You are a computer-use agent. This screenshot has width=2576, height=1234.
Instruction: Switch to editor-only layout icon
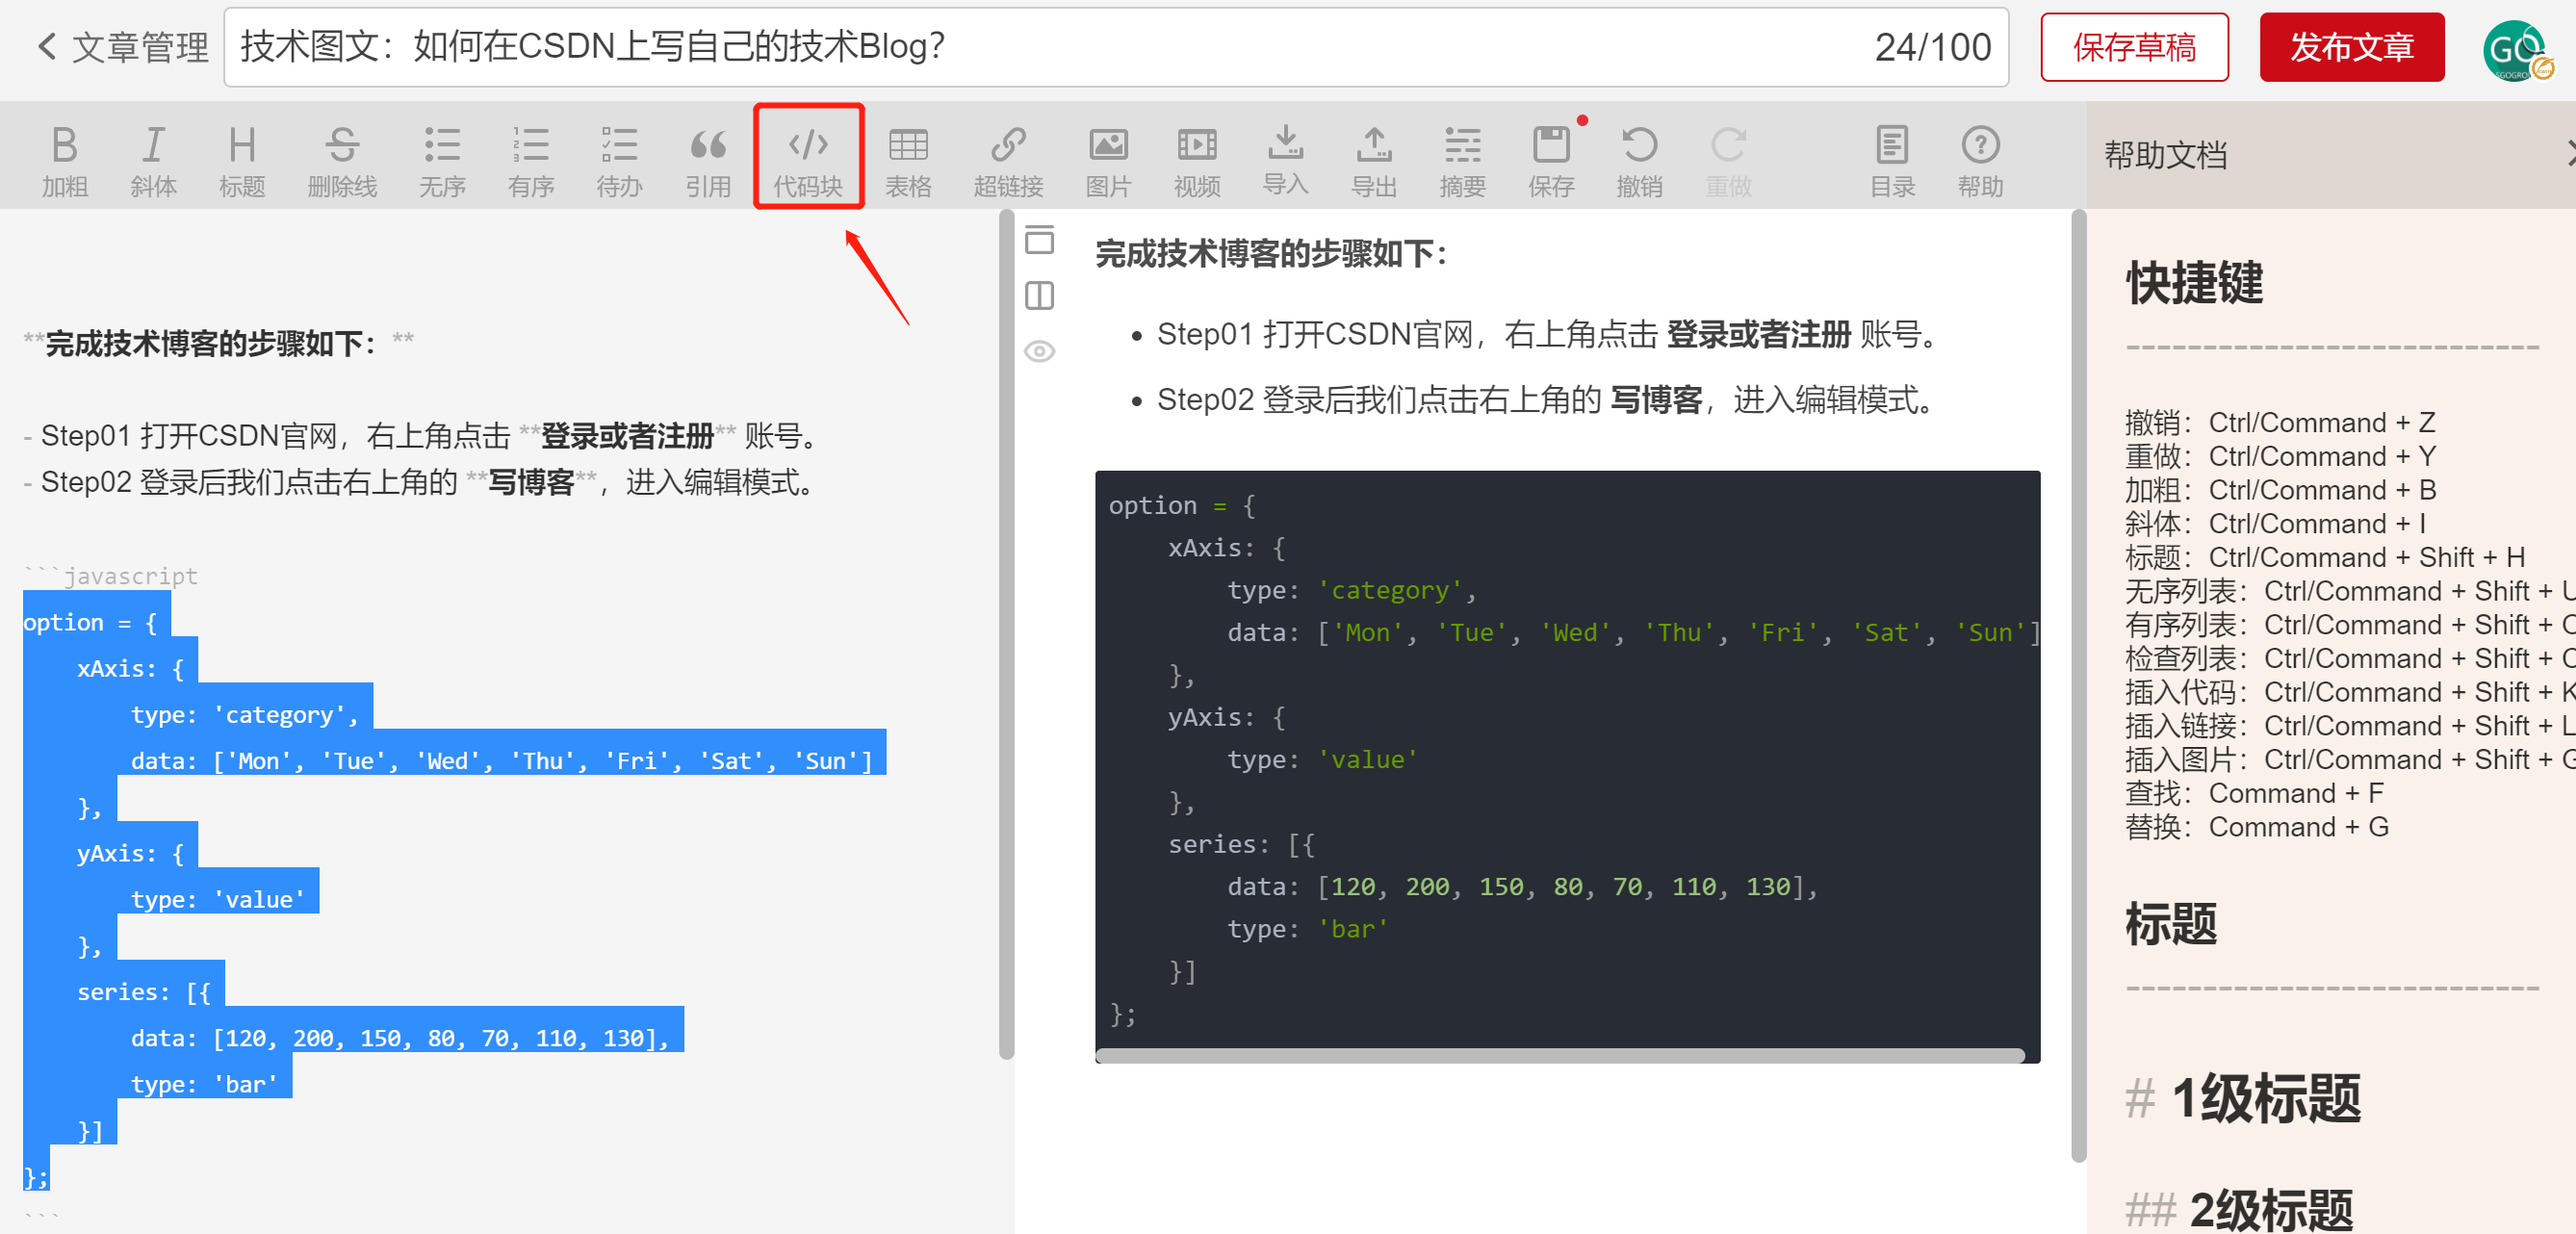point(1040,239)
